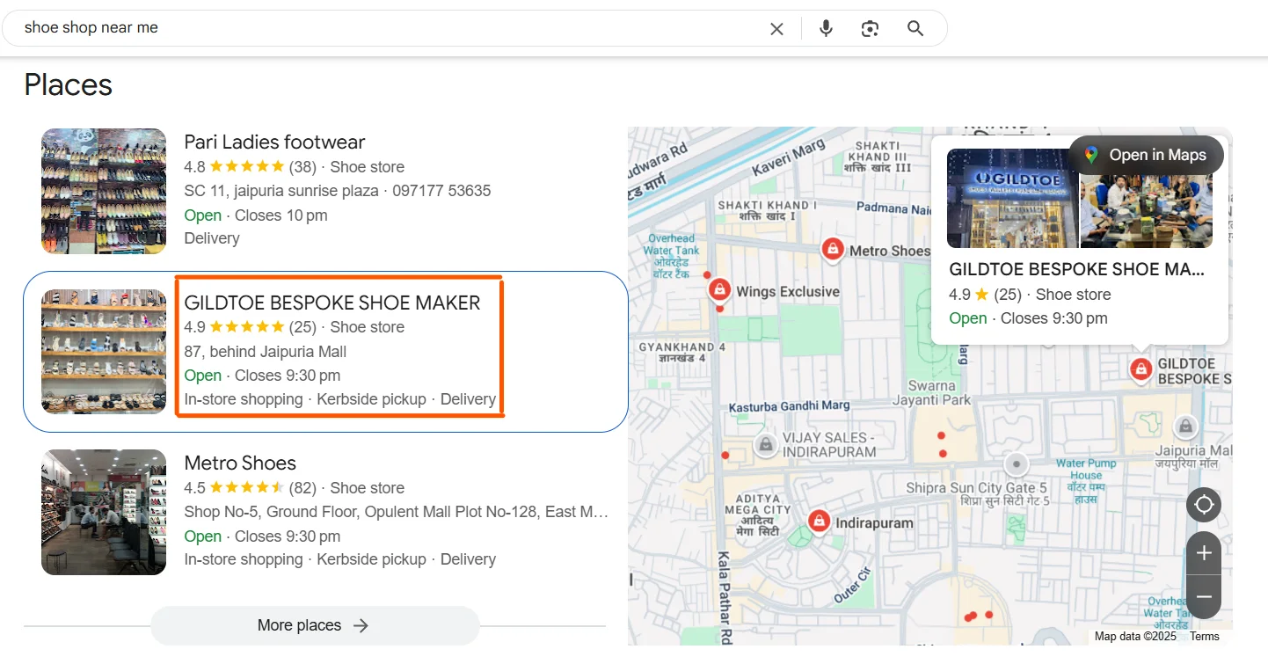Start voice search with microphone icon
The width and height of the screenshot is (1268, 664).
point(826,28)
